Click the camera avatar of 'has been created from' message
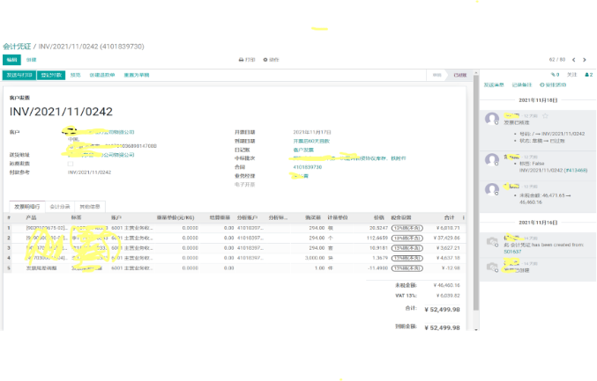597x381 pixels. (492, 241)
